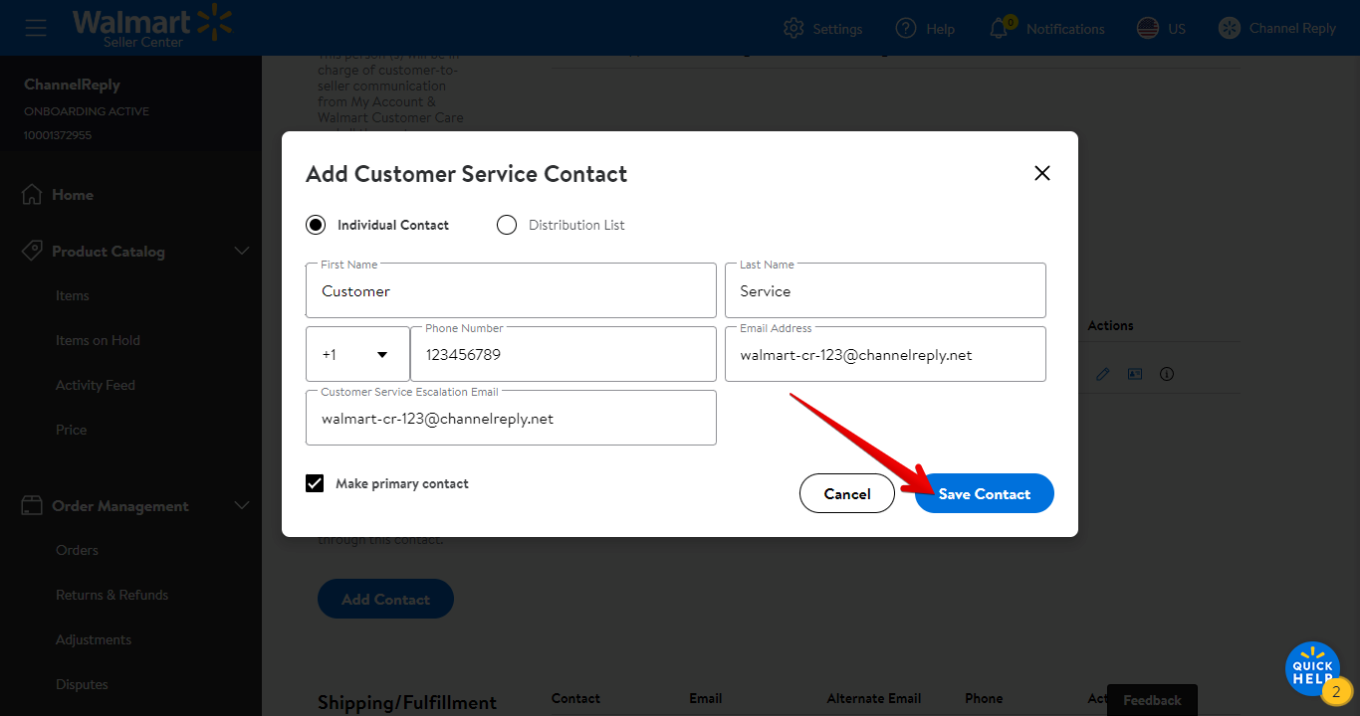Collapse the Product Catalog section chevron
Viewport: 1360px width, 716px height.
242,251
